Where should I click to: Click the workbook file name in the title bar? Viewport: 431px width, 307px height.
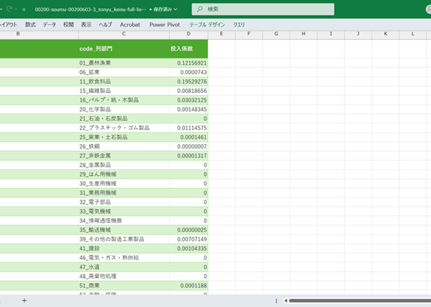pos(90,9)
